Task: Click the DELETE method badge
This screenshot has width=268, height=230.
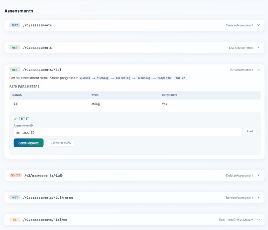Action: click(15, 175)
